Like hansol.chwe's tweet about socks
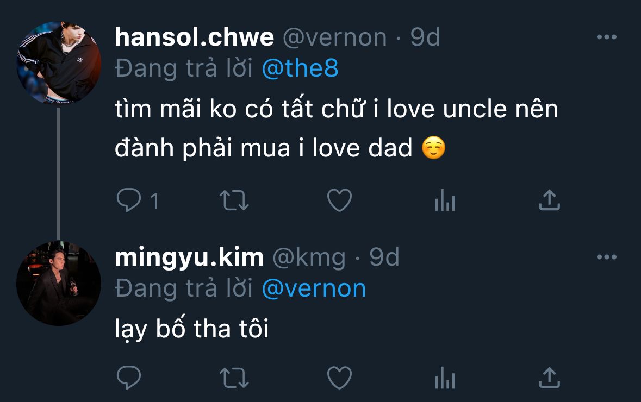This screenshot has height=402, width=641. 340,201
